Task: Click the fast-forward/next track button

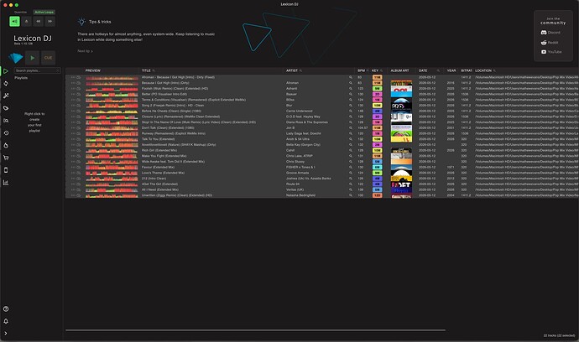Action: coord(50,22)
